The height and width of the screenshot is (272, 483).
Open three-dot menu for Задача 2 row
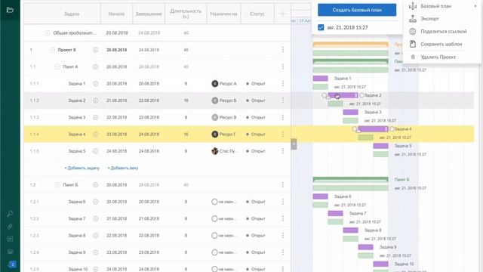tap(283, 100)
